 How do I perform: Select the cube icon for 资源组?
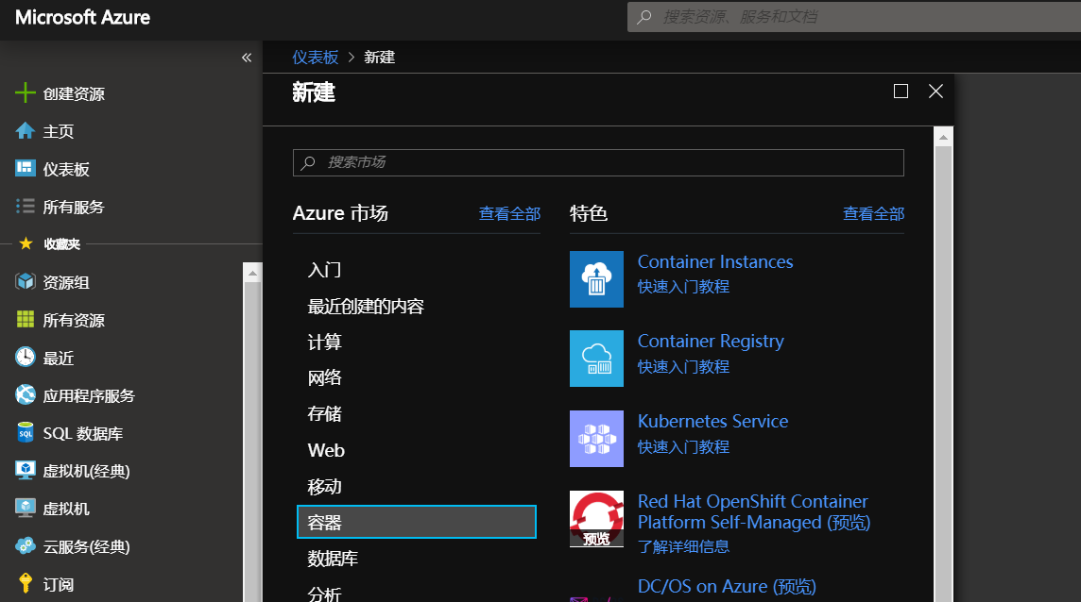pyautogui.click(x=25, y=281)
